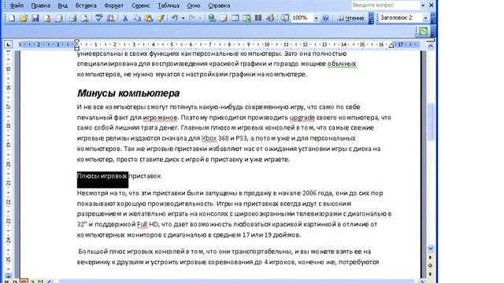Open the Таблица menu
Viewport: 504px width, 283px height.
coord(169,6)
